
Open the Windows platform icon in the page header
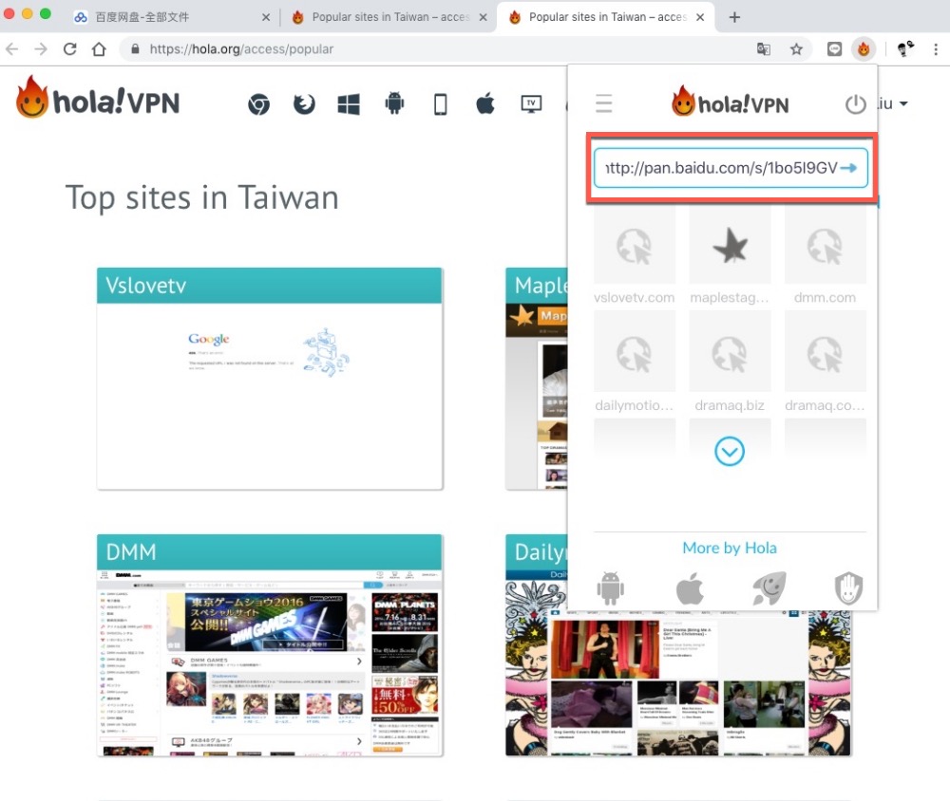pos(349,104)
